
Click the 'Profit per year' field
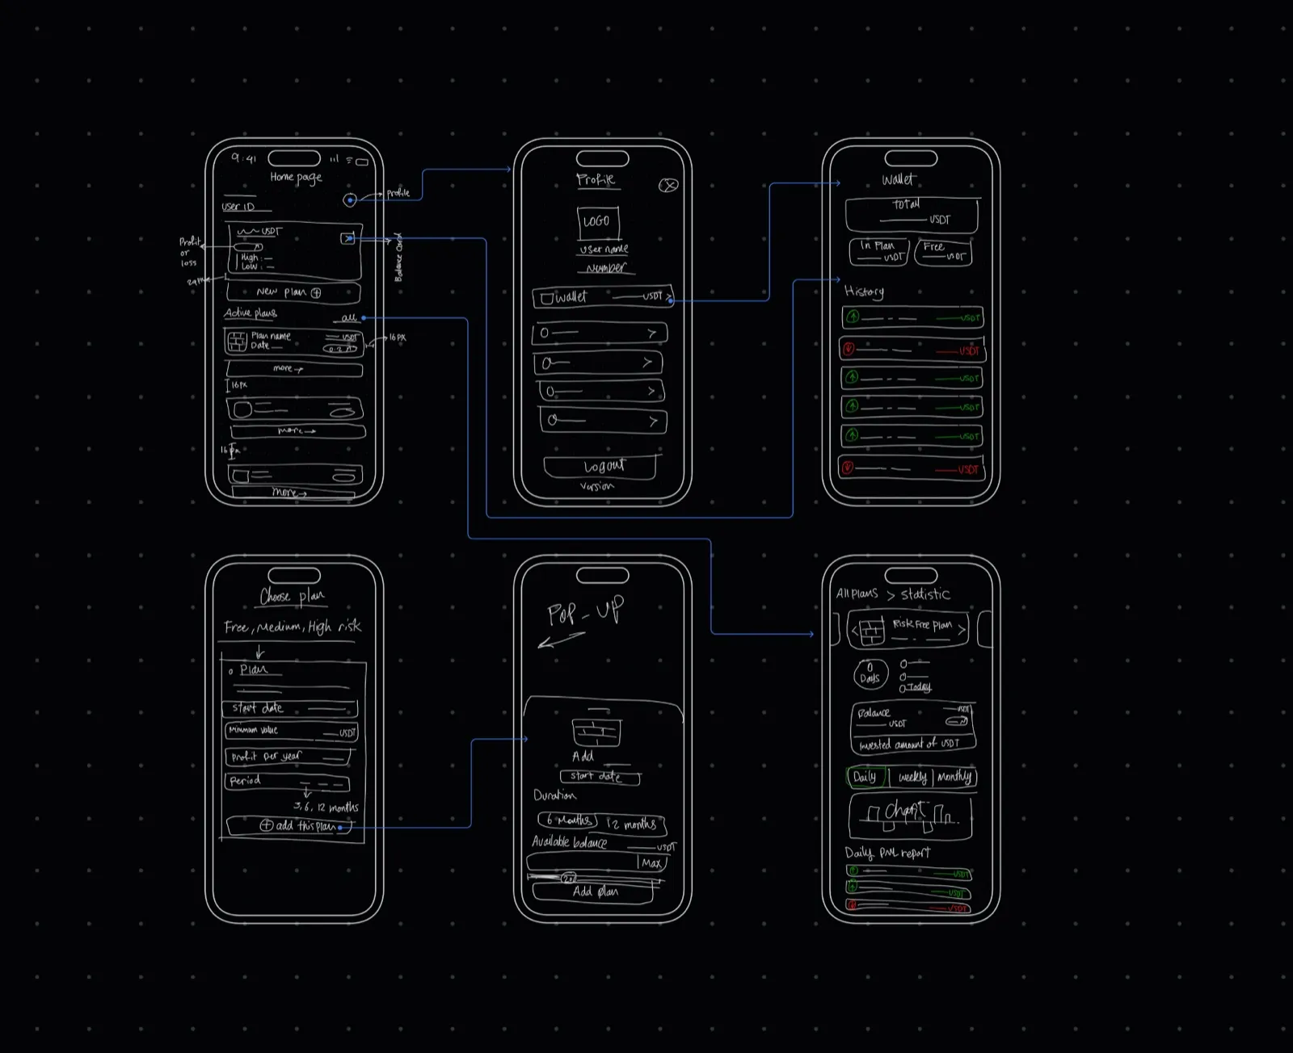pyautogui.click(x=289, y=757)
